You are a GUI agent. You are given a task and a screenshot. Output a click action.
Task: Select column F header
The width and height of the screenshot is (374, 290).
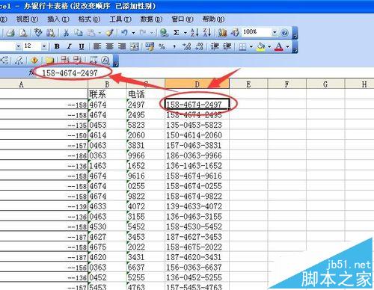[287, 84]
